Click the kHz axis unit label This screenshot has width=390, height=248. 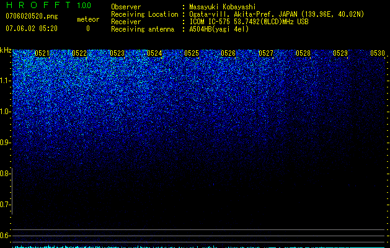tap(6, 50)
